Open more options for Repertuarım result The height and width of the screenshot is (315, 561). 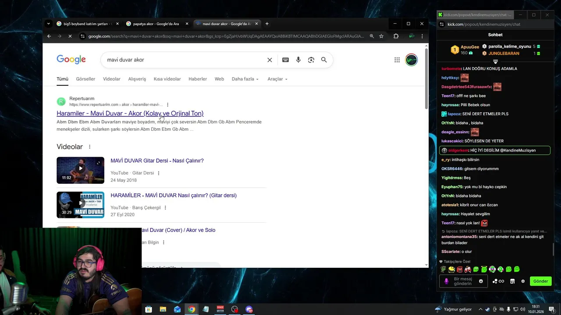pyautogui.click(x=167, y=105)
